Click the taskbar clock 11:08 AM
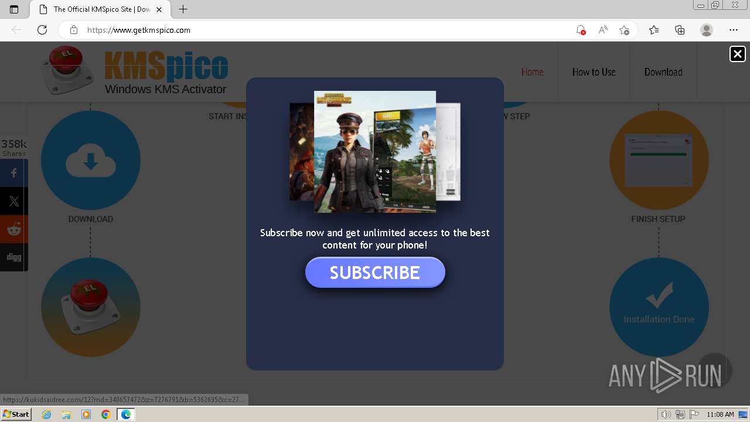This screenshot has height=422, width=750. point(720,414)
